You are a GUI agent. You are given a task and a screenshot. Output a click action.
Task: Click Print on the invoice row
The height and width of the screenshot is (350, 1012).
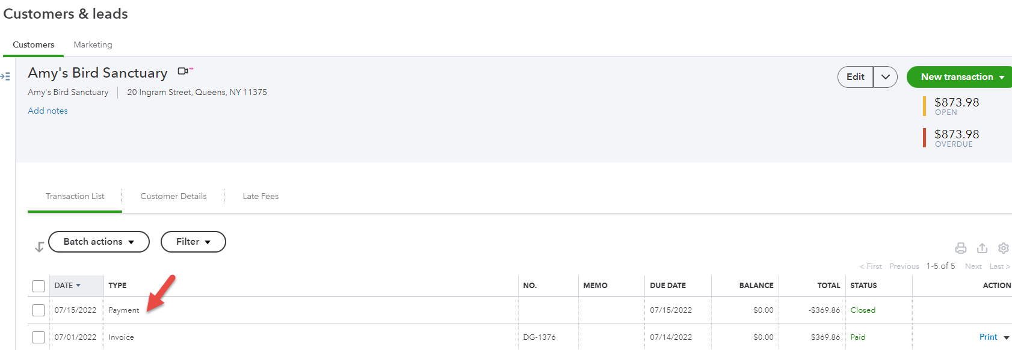pos(988,337)
